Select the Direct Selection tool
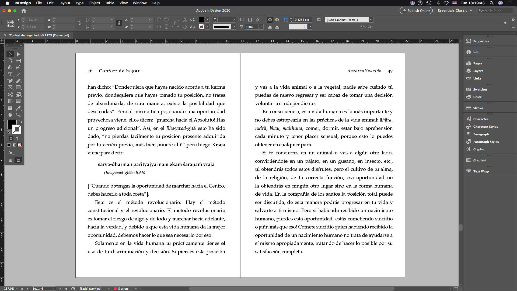The width and height of the screenshot is (517, 291). (18, 54)
